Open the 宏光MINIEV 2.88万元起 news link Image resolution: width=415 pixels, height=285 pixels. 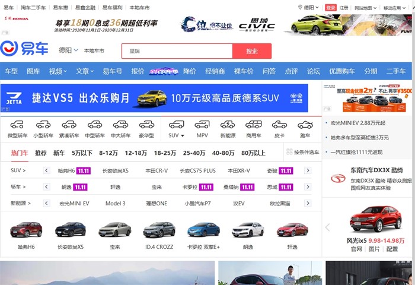tap(358, 123)
